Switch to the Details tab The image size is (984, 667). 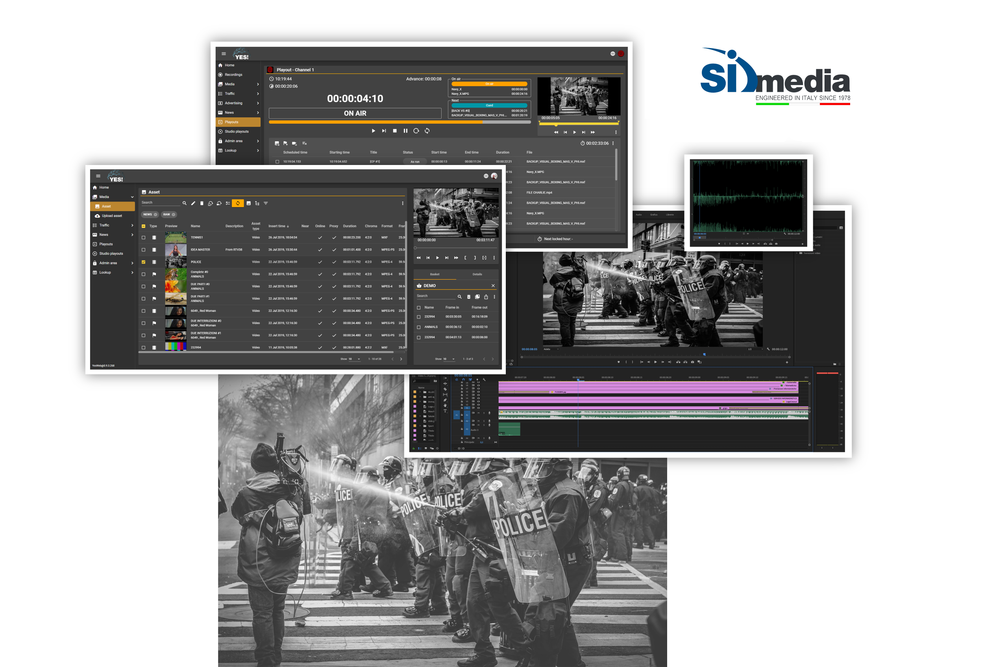click(x=477, y=274)
